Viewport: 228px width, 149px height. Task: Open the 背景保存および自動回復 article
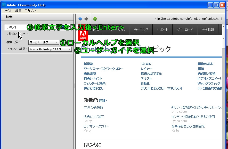pos(188,126)
